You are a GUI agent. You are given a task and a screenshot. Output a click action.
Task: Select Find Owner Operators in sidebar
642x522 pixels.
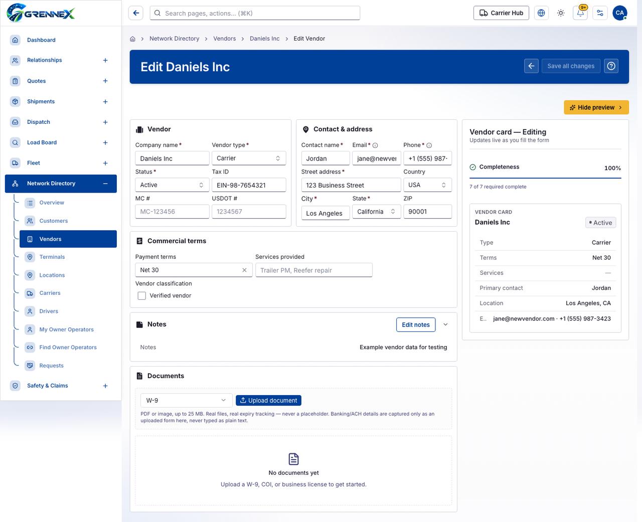[x=68, y=347]
